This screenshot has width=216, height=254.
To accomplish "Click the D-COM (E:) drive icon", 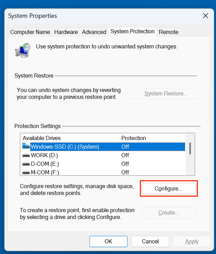I will [26, 164].
